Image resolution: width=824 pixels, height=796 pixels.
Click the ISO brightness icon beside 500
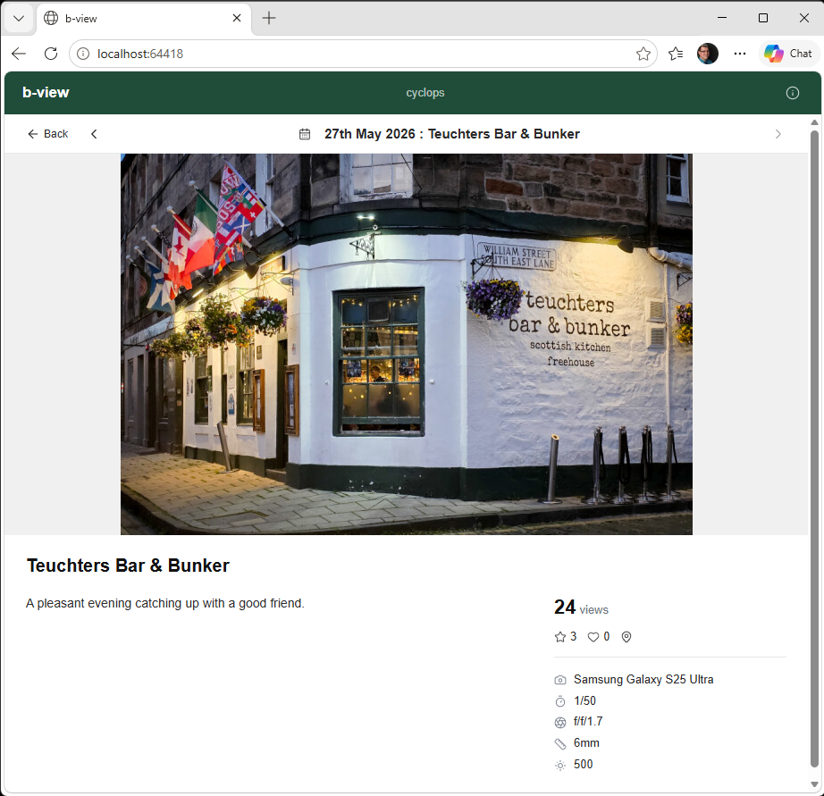pyautogui.click(x=560, y=765)
